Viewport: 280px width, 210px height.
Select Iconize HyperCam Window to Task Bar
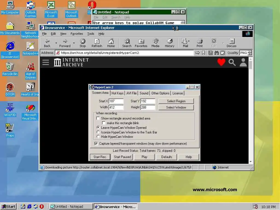98,132
